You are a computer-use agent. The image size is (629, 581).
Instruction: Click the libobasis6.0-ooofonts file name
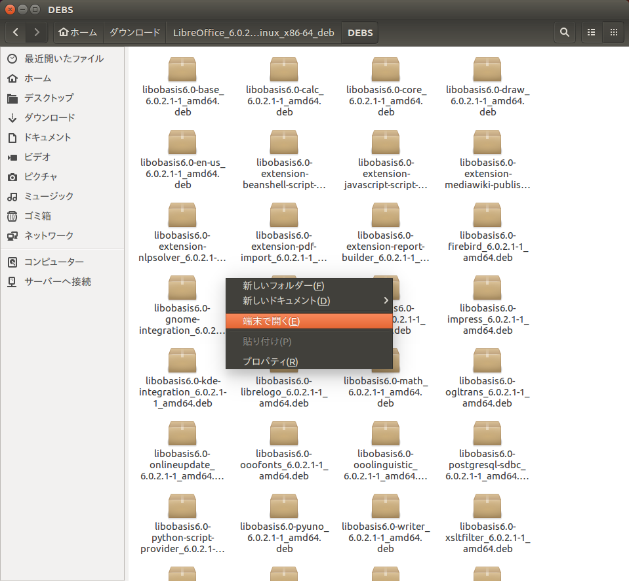point(284,465)
